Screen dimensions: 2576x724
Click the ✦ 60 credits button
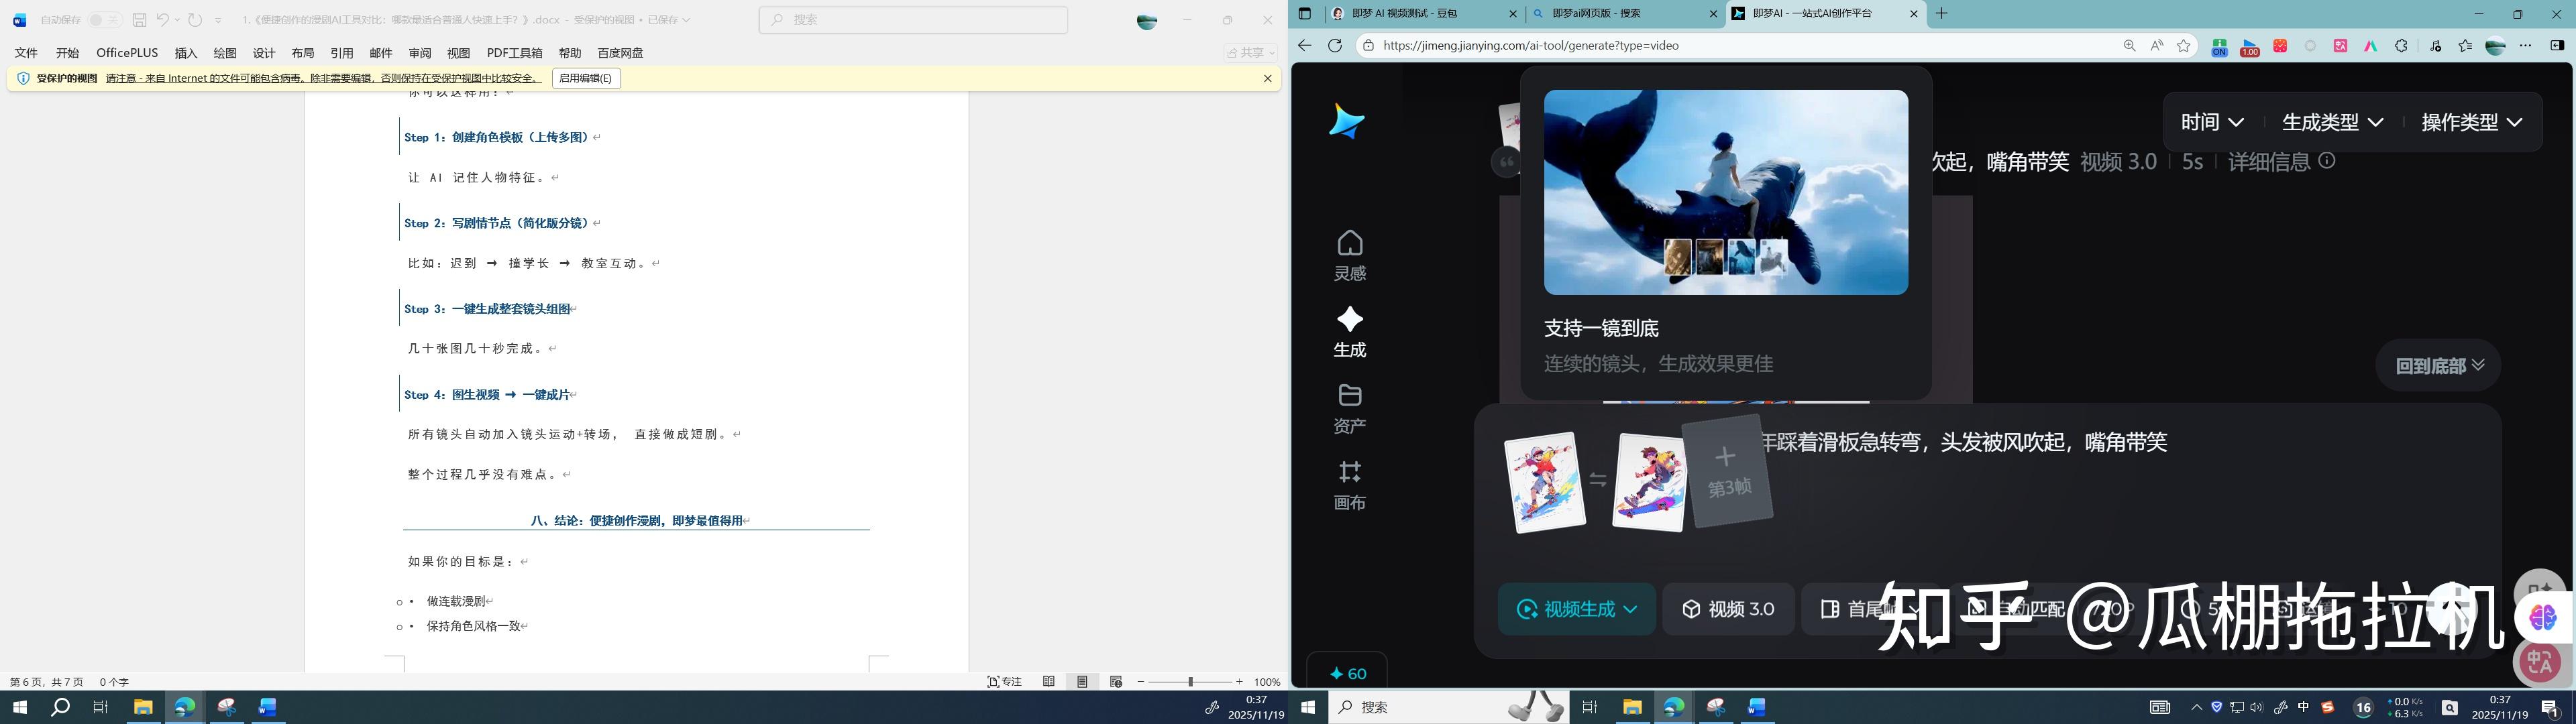click(x=1347, y=673)
